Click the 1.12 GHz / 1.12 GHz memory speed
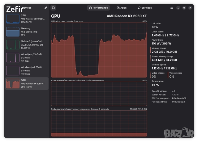Screen dimensions: 198x142 pos(164,68)
